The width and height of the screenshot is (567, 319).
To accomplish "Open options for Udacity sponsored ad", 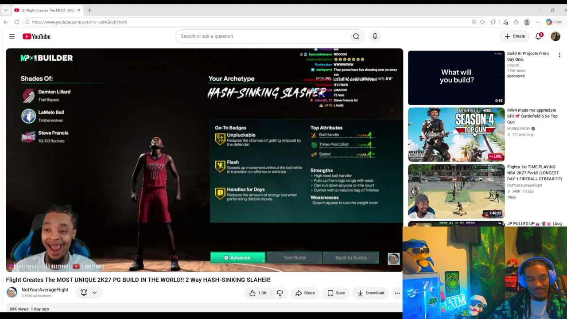I will point(559,55).
